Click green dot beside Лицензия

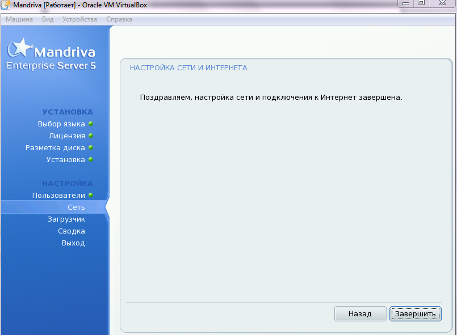pos(91,135)
